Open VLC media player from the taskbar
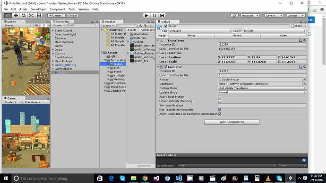 [x=268, y=178]
